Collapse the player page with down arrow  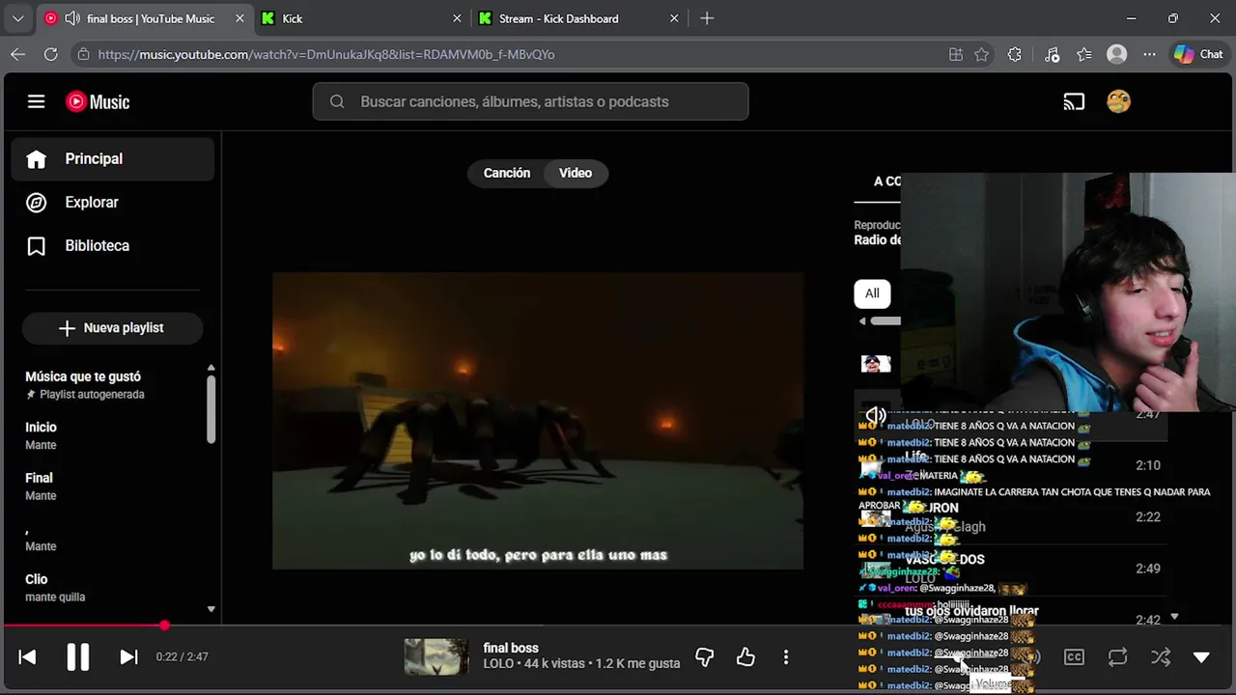tap(1201, 657)
